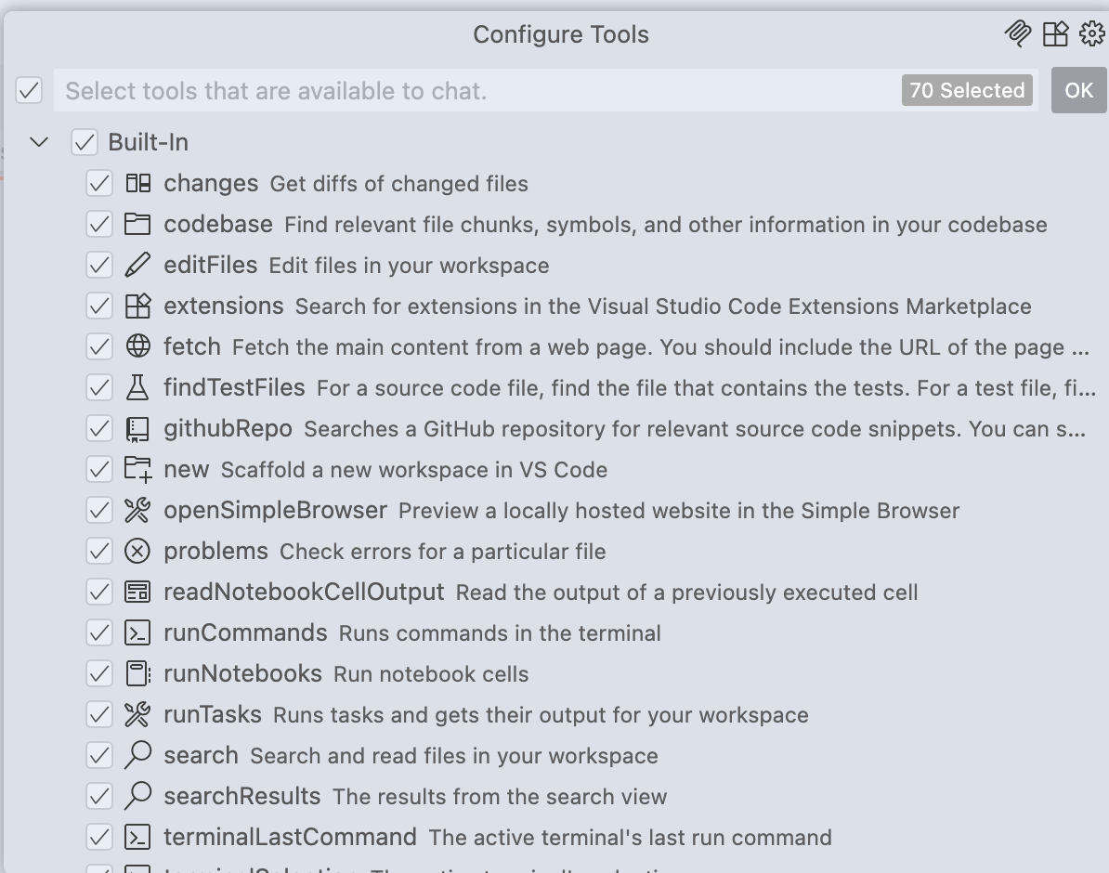Uncheck the runTasks checkbox

[99, 714]
